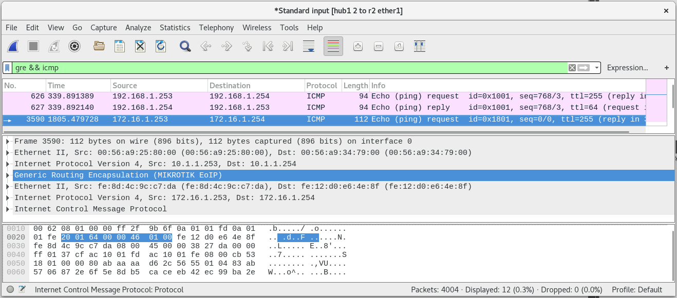This screenshot has height=298, width=677.
Task: Click the expert info status circle
Action: [10, 290]
